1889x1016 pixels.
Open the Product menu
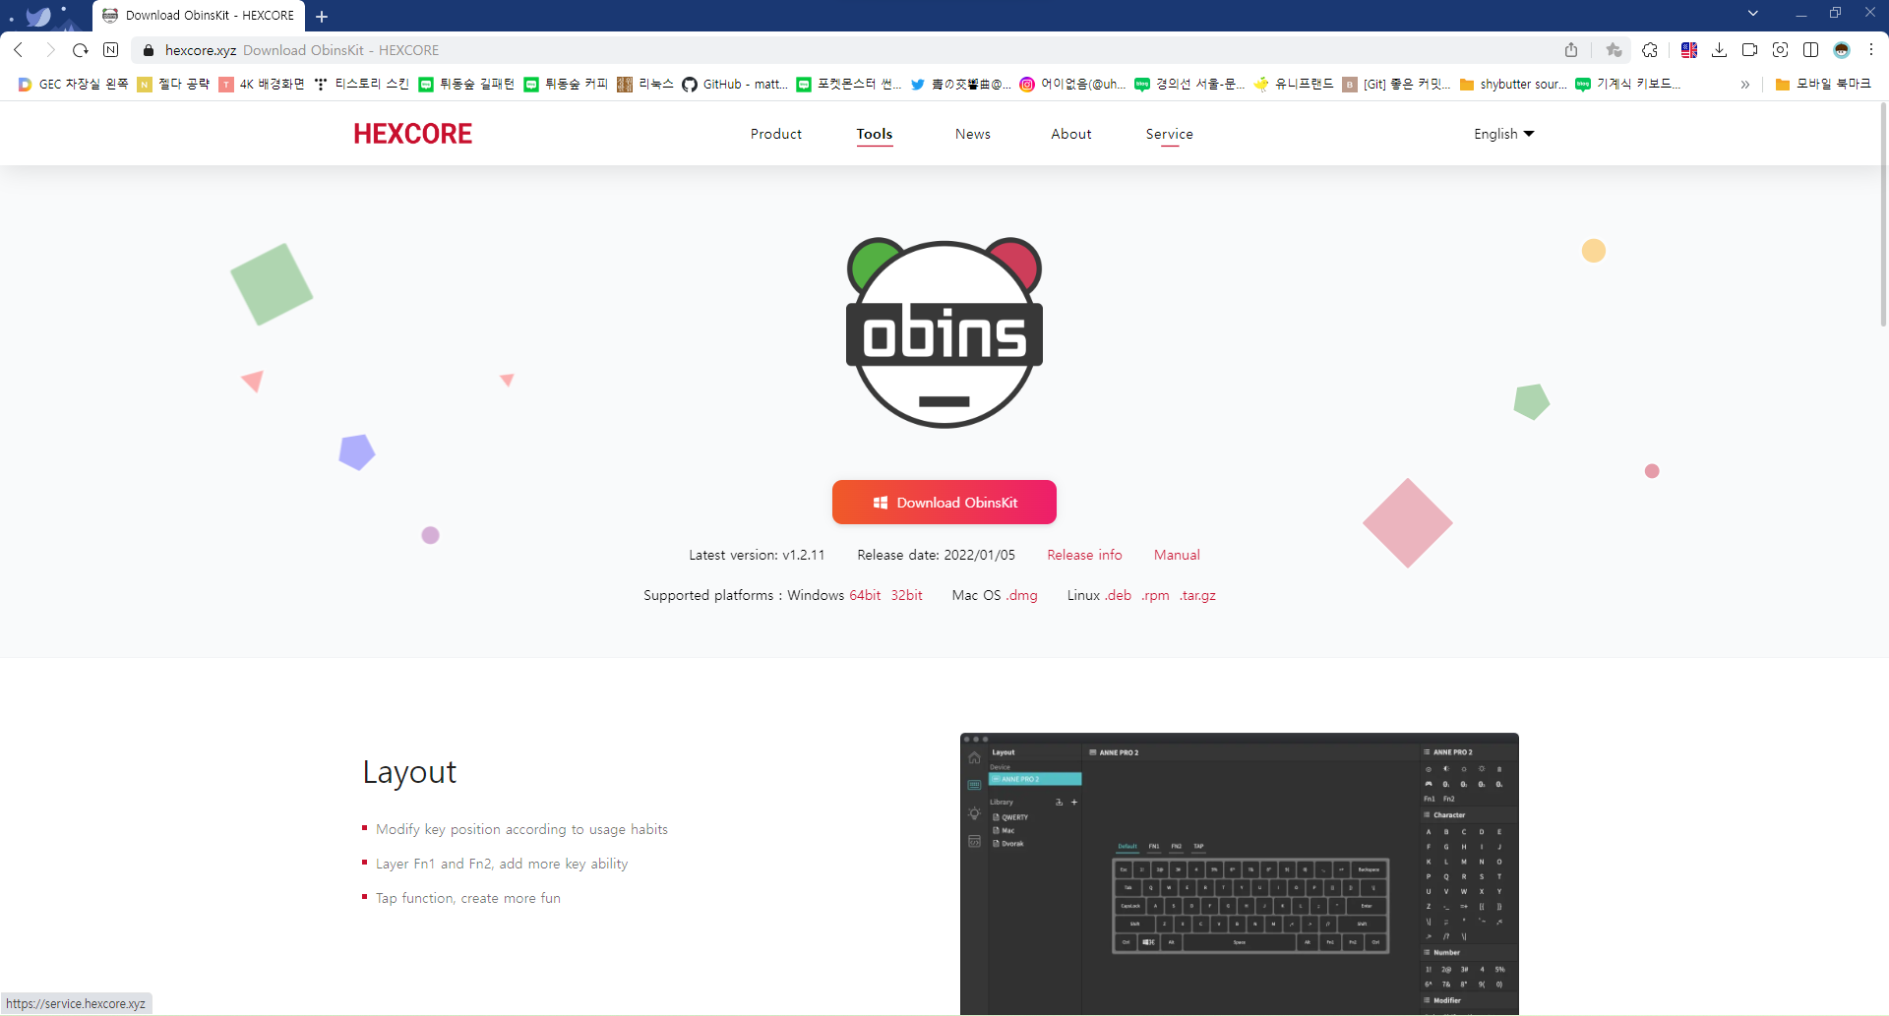(x=776, y=134)
